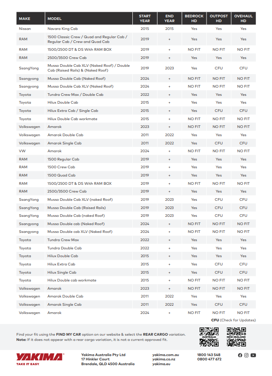The width and height of the screenshot is (272, 376).
Task: Click the Australia QR code
Action: click(x=209, y=337)
